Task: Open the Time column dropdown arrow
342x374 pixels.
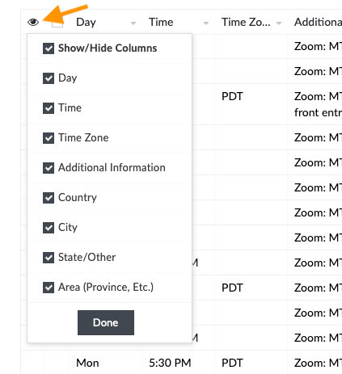Action: (206, 23)
